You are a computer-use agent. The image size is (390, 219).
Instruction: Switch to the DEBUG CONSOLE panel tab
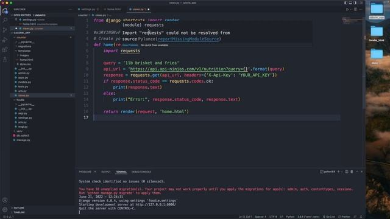tap(141, 172)
